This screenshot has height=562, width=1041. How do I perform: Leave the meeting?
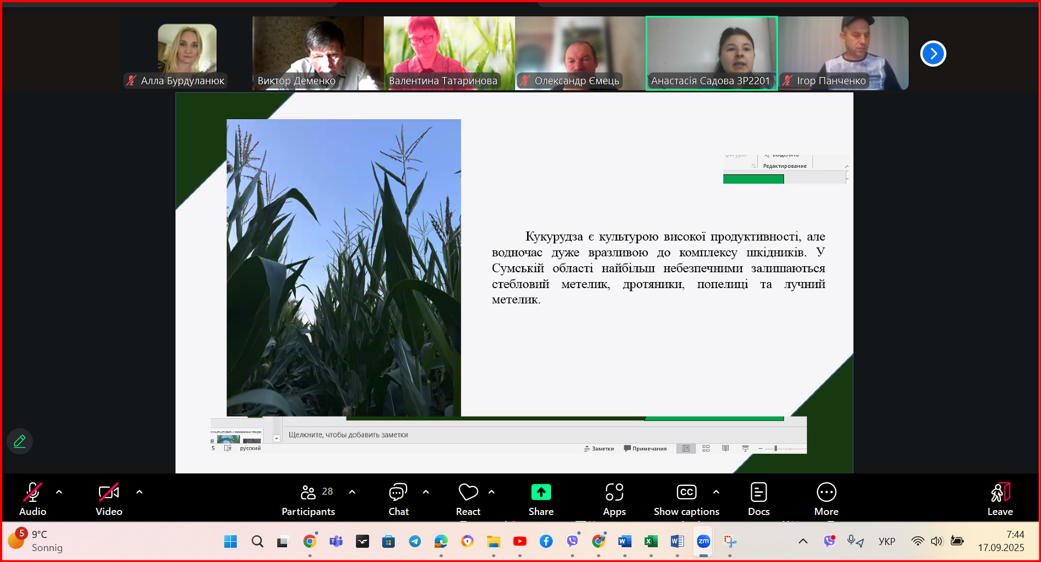point(1000,499)
